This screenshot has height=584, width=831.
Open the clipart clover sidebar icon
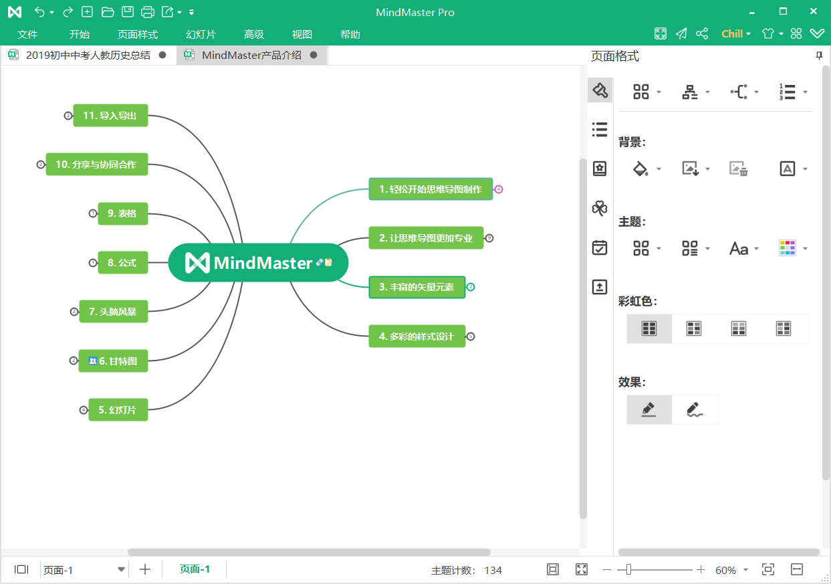pyautogui.click(x=600, y=208)
